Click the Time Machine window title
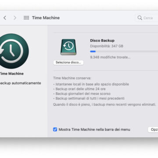Viewport: 158px width, 158px height. [46, 18]
